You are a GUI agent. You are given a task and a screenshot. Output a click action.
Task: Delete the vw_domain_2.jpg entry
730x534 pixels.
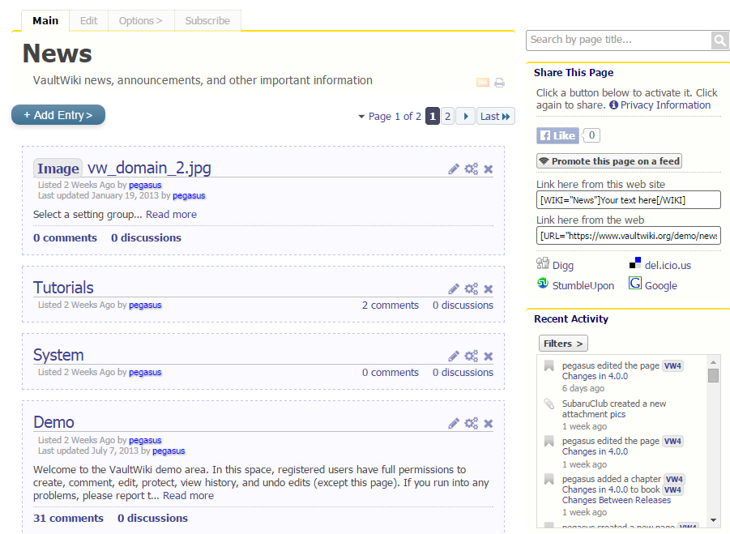click(x=489, y=169)
